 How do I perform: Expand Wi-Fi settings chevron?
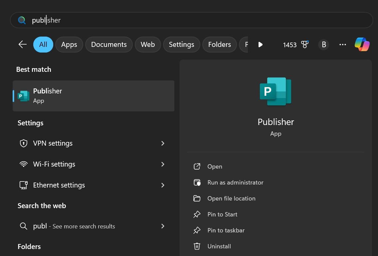click(163, 164)
